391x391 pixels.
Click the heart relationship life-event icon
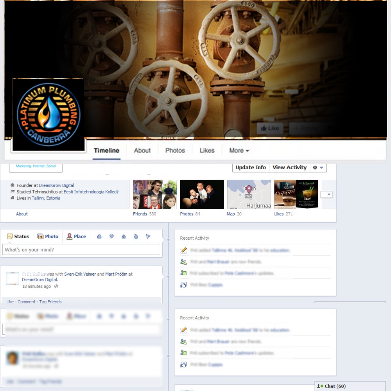pyautogui.click(x=111, y=237)
